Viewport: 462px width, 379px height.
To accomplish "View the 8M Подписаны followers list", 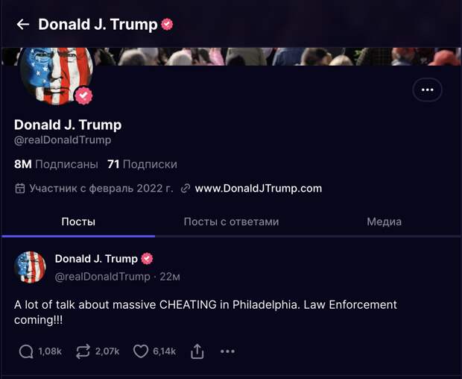I will [x=56, y=164].
